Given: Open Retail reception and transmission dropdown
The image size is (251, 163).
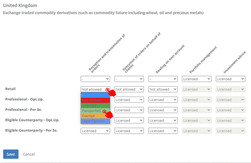Looking at the screenshot, I should point(95,89).
